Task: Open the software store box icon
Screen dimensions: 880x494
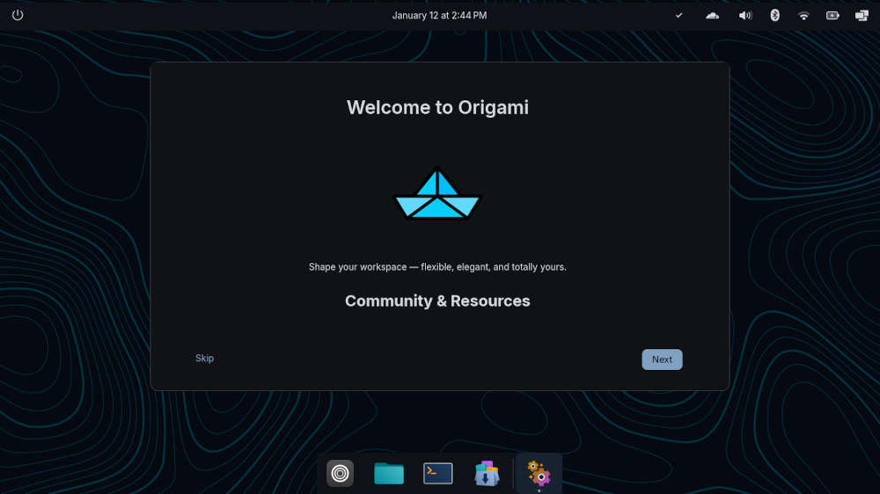Action: pos(487,474)
